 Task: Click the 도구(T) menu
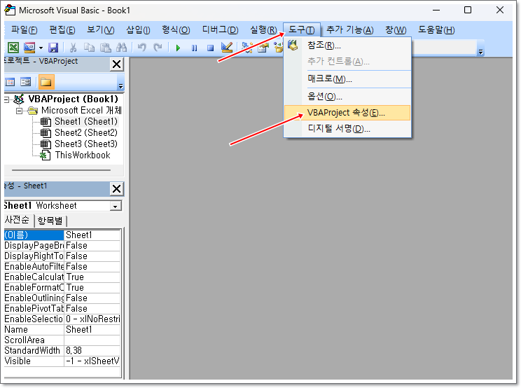tap(301, 30)
